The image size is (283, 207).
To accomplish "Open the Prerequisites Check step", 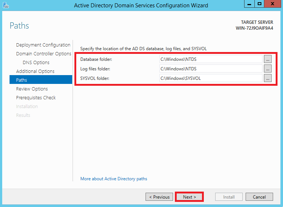I will [36, 98].
